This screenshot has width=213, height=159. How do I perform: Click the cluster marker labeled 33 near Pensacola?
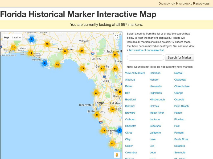tap(13, 47)
